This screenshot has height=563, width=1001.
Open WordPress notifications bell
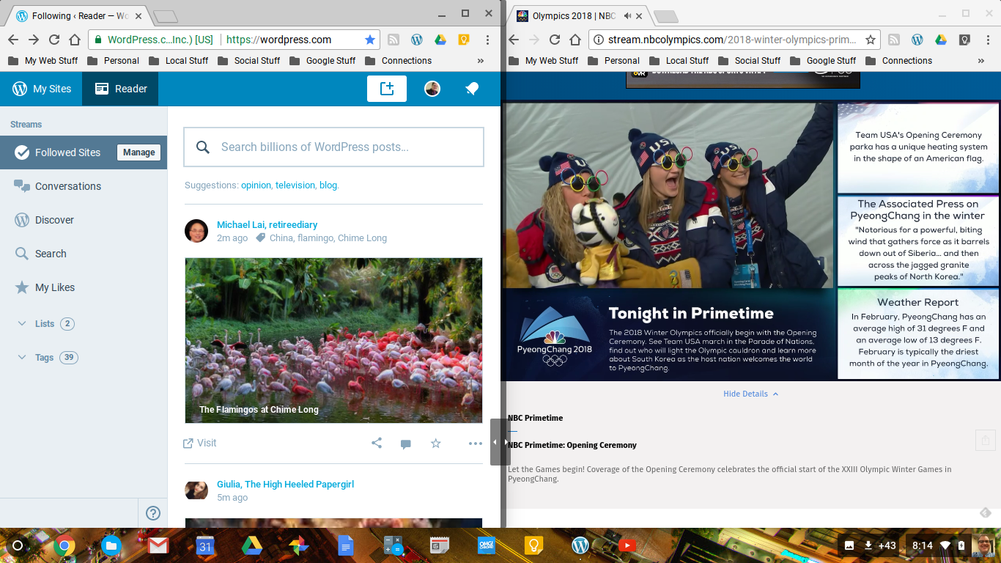pos(472,89)
